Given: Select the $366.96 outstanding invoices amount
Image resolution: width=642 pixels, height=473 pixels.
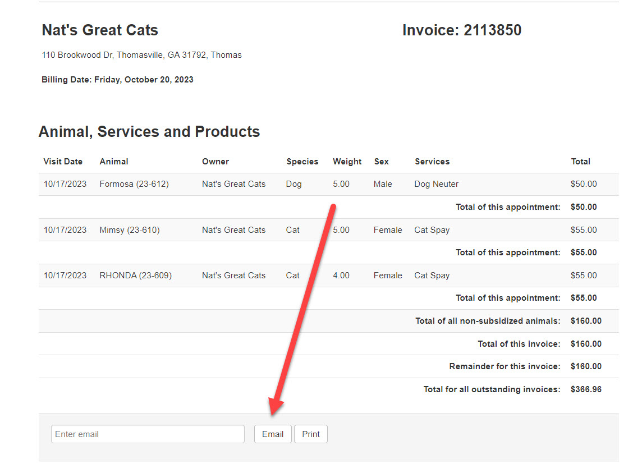Looking at the screenshot, I should pyautogui.click(x=586, y=389).
